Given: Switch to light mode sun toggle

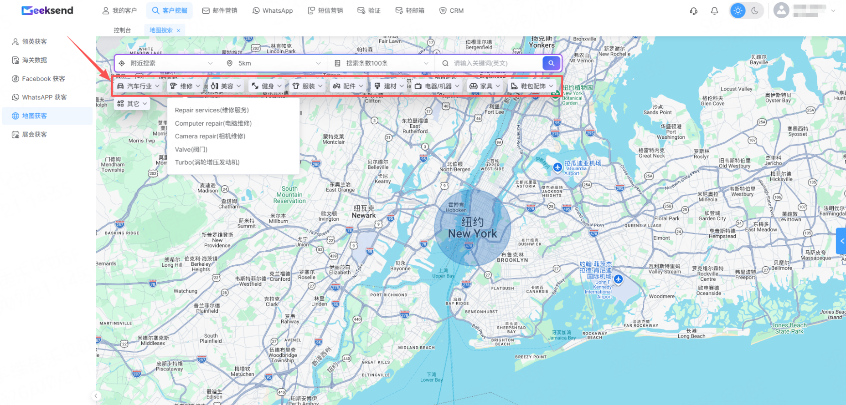Looking at the screenshot, I should pos(738,10).
